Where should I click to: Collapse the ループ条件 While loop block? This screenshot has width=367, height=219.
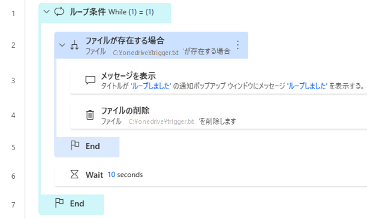point(47,12)
